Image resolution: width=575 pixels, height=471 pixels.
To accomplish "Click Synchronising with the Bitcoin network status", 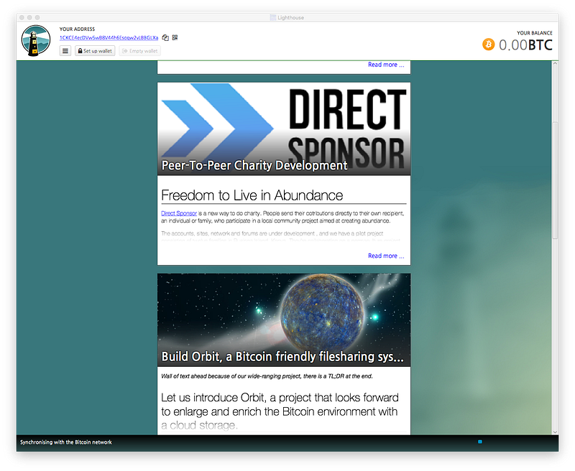I will click(x=66, y=442).
